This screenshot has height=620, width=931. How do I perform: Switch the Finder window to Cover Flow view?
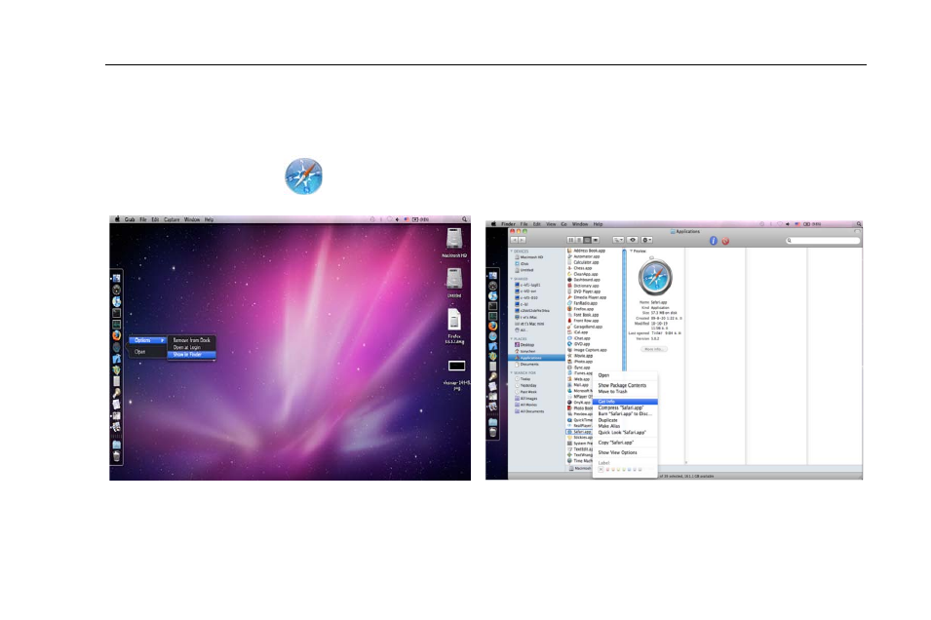[596, 240]
